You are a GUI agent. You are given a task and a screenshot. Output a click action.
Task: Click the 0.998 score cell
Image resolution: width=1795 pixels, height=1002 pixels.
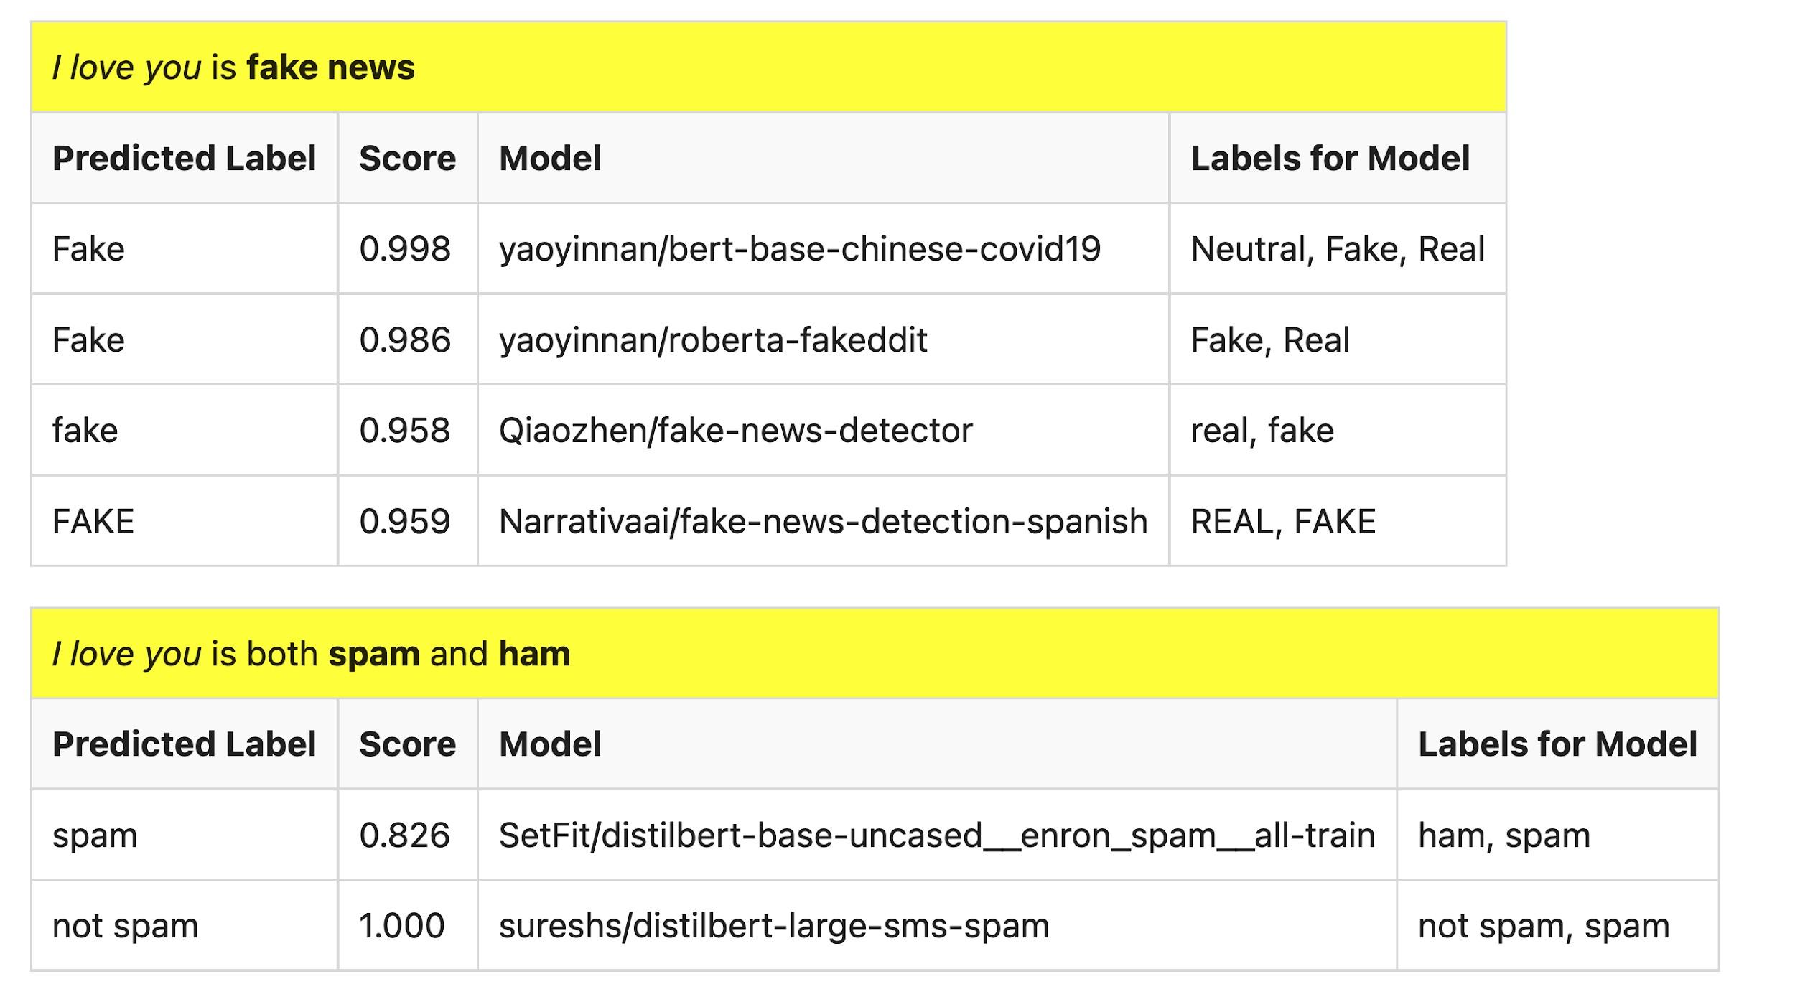pos(405,249)
